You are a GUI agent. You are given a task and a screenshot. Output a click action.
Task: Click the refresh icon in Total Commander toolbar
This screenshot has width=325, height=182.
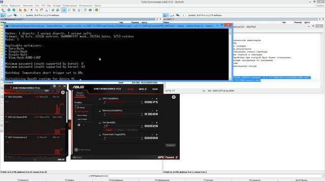click(x=3, y=10)
